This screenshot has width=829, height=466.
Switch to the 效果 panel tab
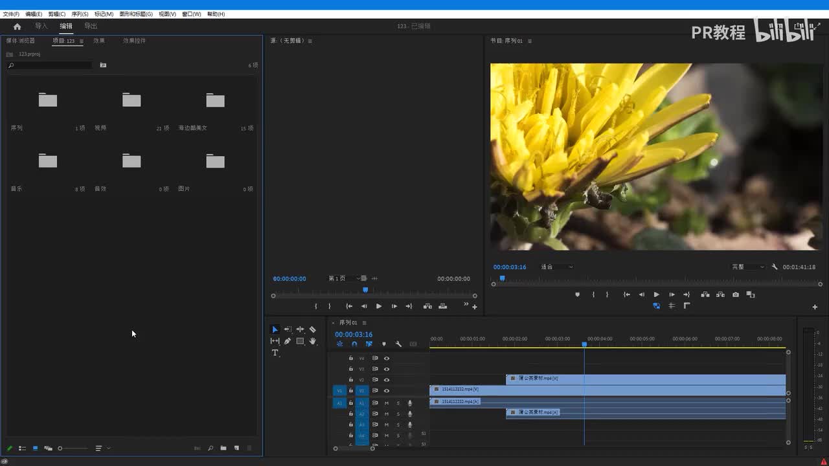tap(99, 41)
